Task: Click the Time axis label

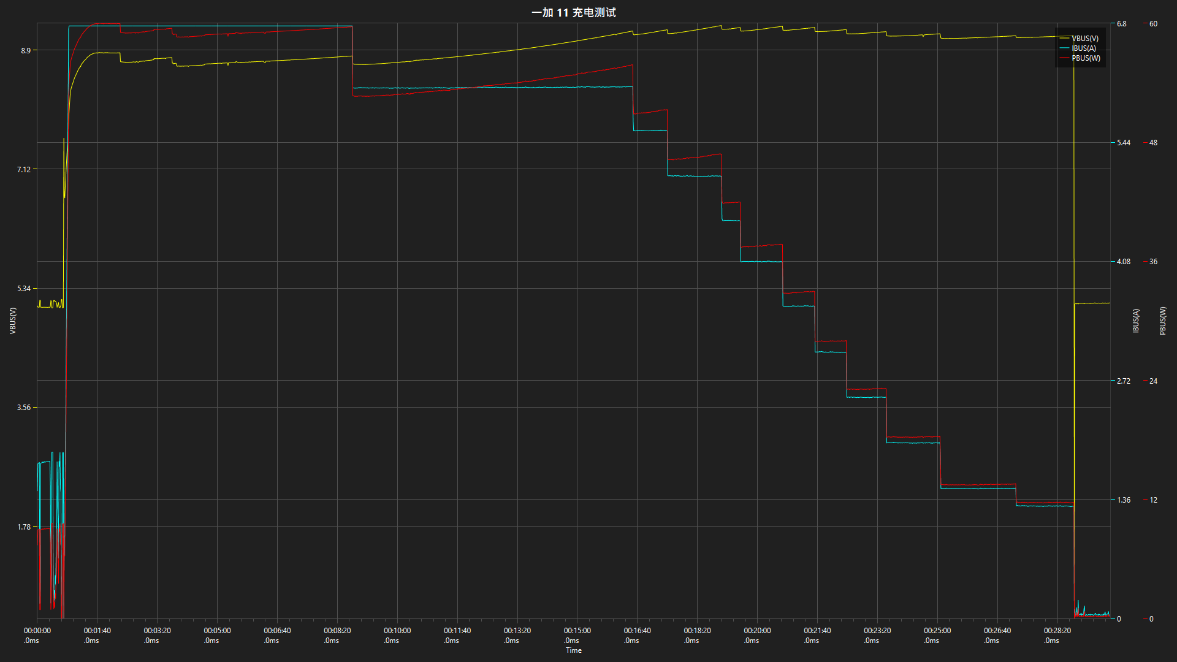Action: point(574,650)
